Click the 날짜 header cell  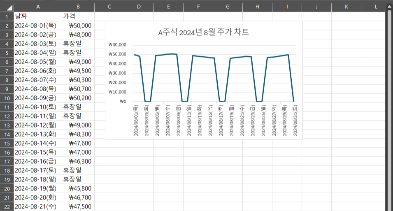pyautogui.click(x=38, y=16)
